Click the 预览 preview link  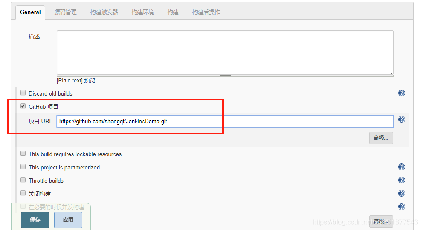pyautogui.click(x=90, y=80)
